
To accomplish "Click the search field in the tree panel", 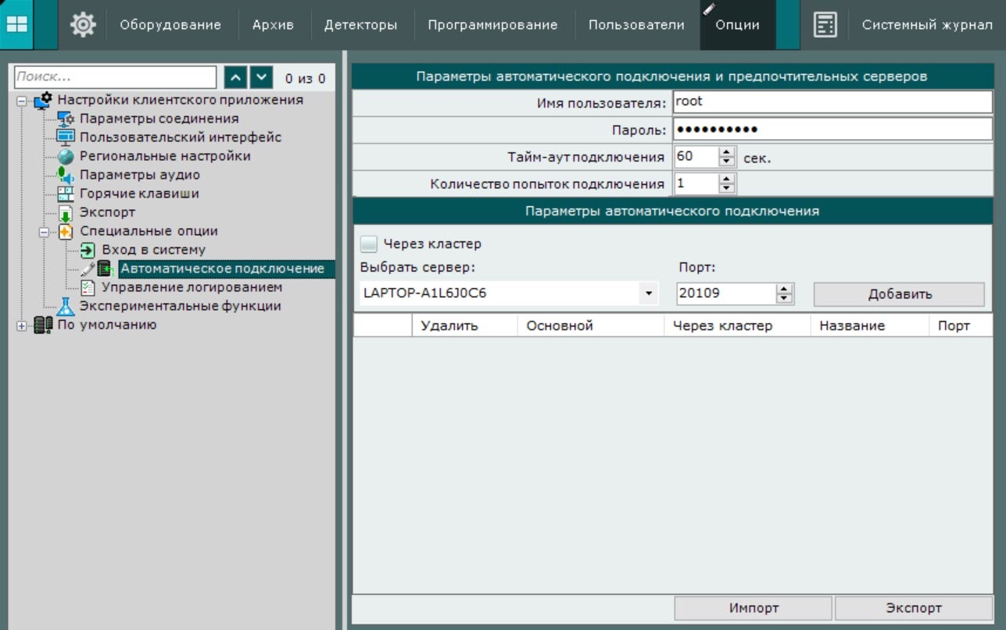I will pos(115,77).
